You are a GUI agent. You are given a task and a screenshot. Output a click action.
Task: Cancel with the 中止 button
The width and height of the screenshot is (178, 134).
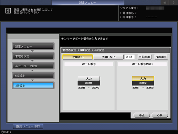point(142,115)
